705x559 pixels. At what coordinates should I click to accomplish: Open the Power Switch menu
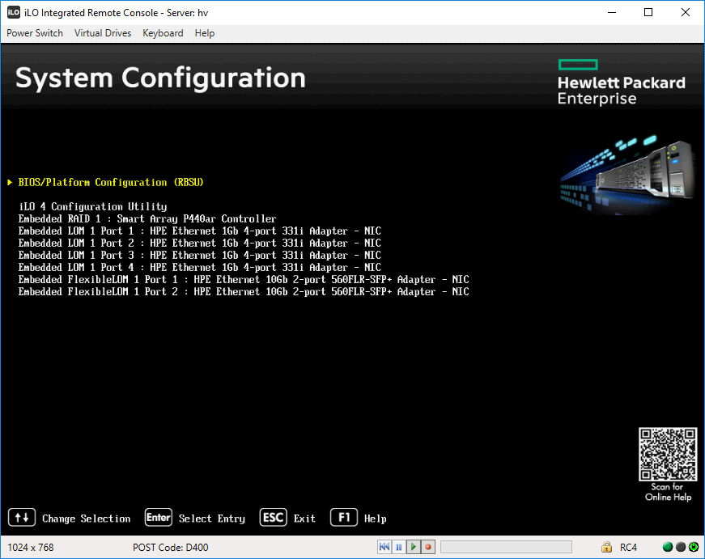[35, 33]
